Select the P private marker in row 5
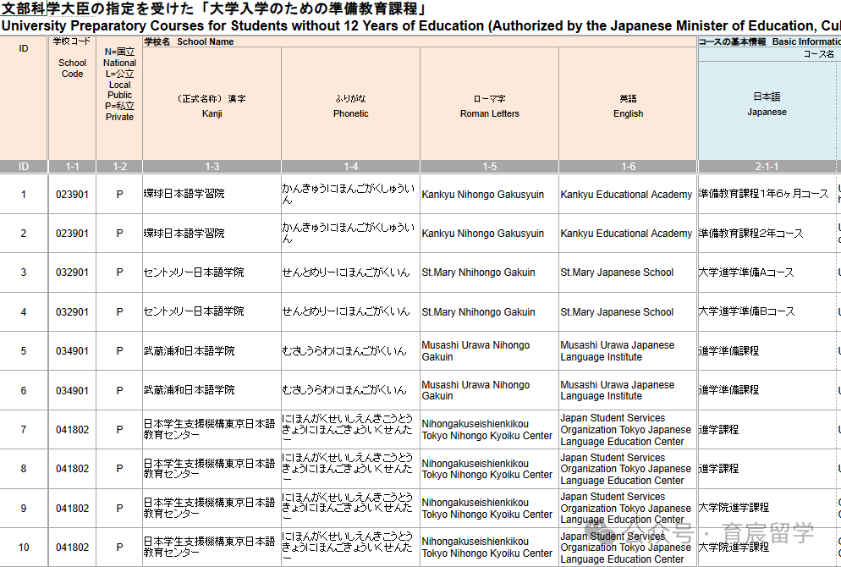This screenshot has width=841, height=567. coord(119,351)
